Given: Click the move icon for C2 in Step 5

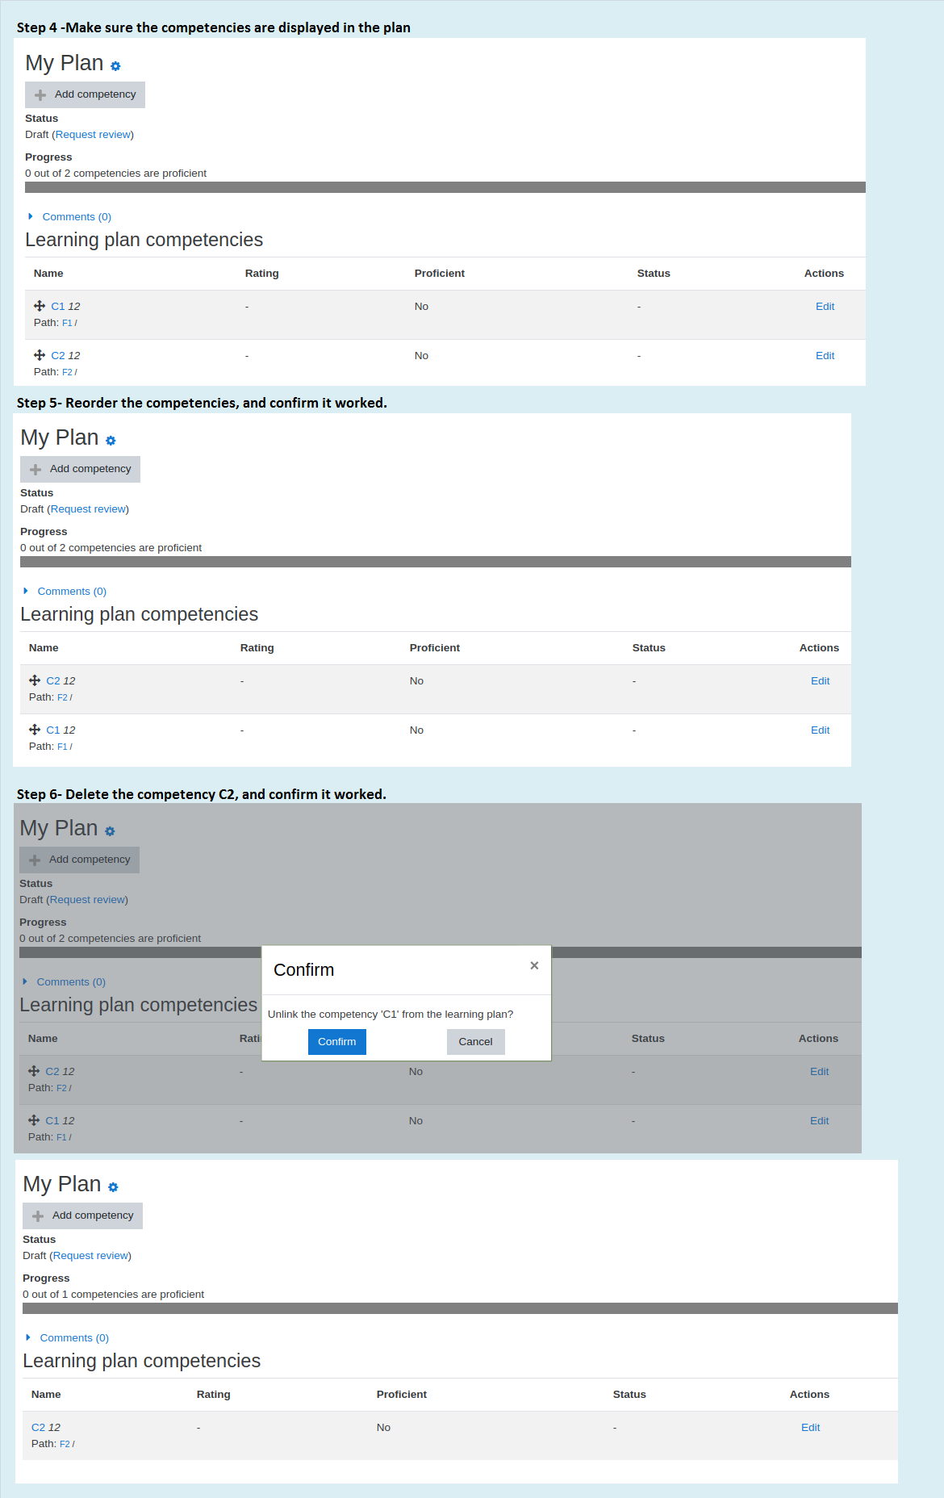Looking at the screenshot, I should tap(35, 680).
